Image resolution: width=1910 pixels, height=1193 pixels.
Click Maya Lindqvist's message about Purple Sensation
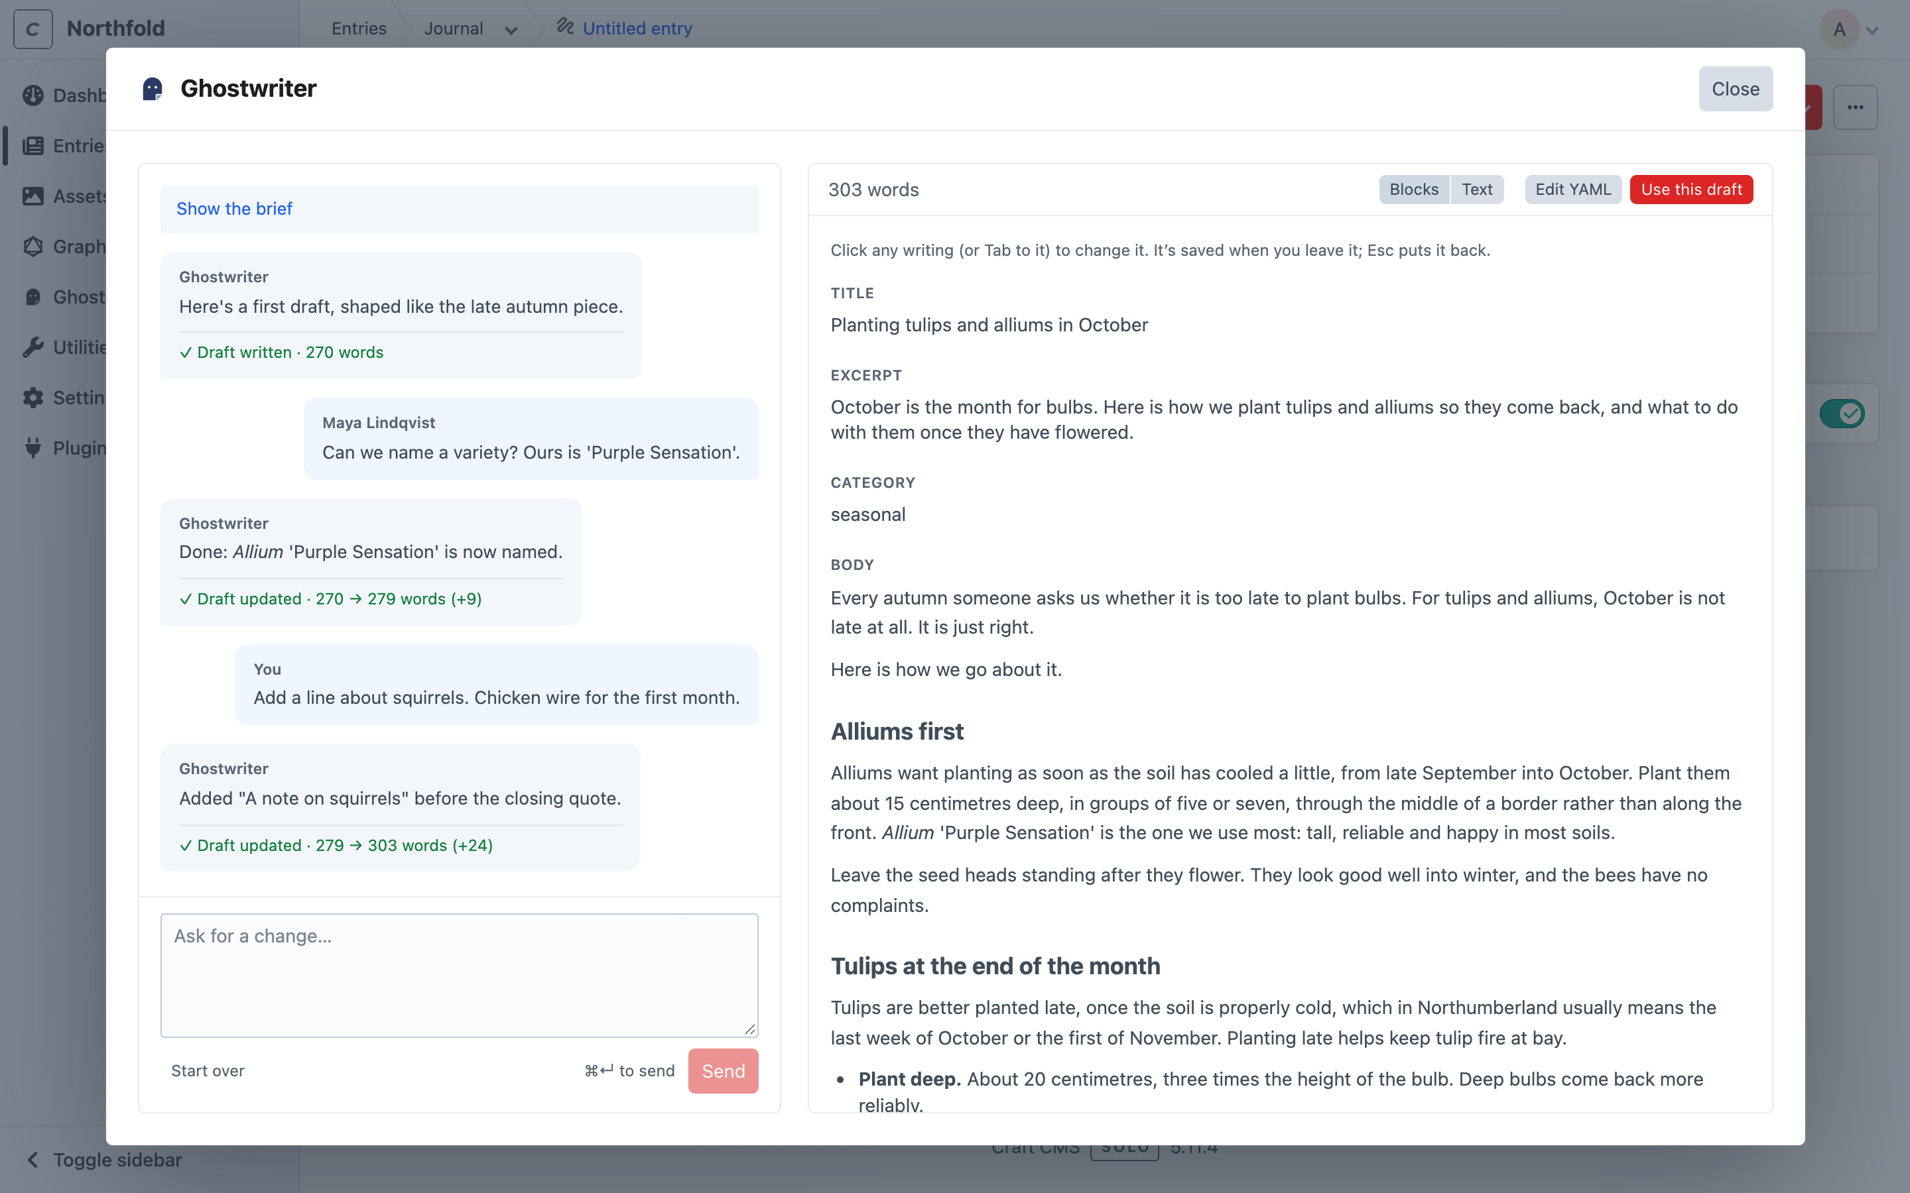[x=531, y=439]
